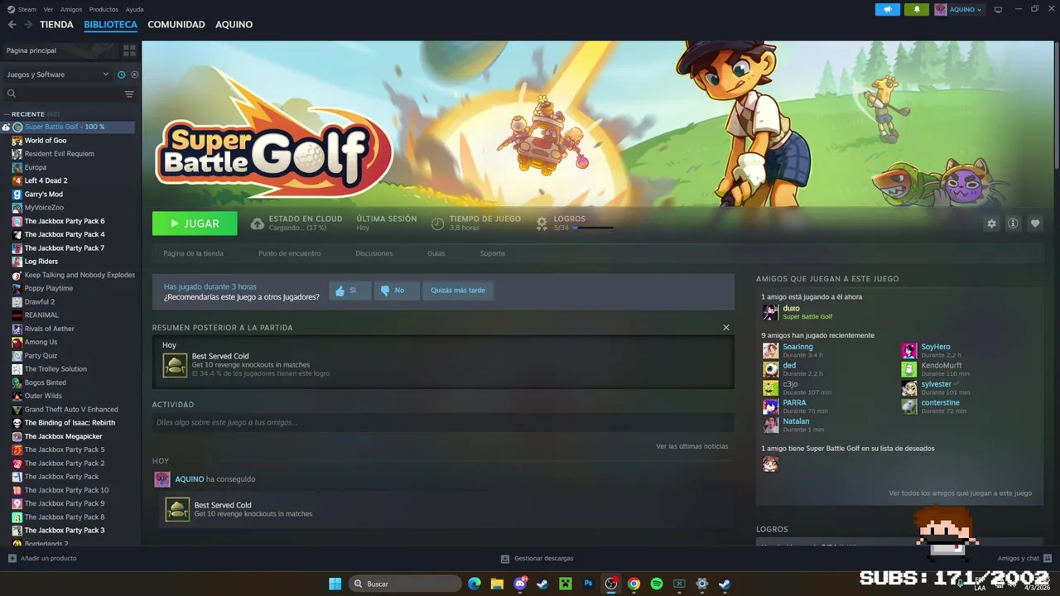Select Garry's Mod in library
The height and width of the screenshot is (596, 1060).
coord(44,195)
